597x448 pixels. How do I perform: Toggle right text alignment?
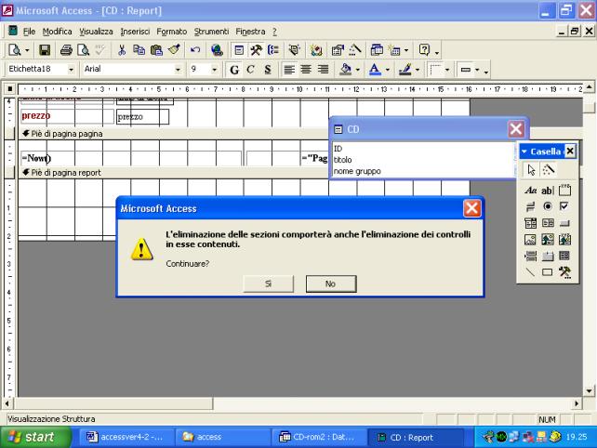[323, 70]
